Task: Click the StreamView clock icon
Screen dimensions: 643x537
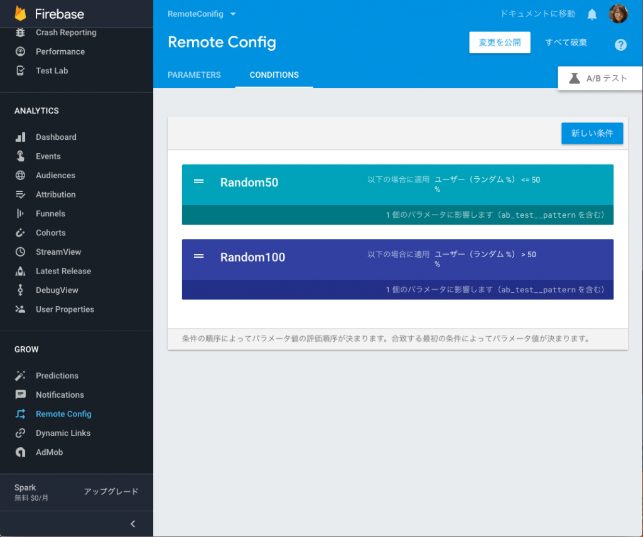Action: pyautogui.click(x=20, y=252)
